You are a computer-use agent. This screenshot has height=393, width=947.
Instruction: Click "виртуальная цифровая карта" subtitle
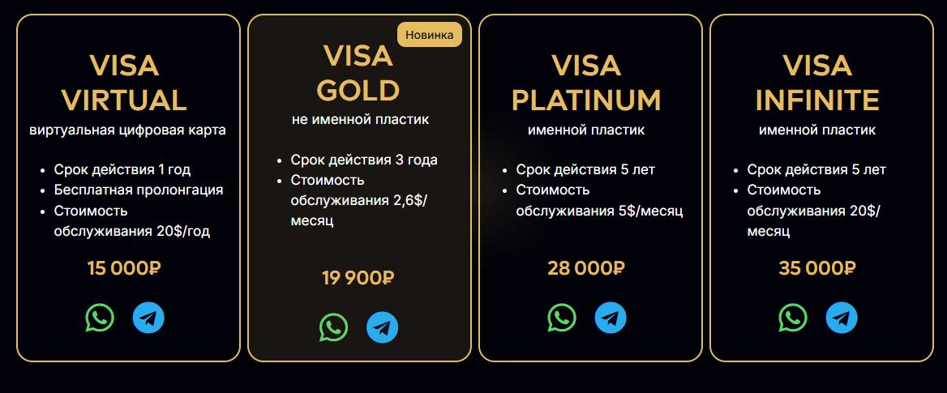127,130
